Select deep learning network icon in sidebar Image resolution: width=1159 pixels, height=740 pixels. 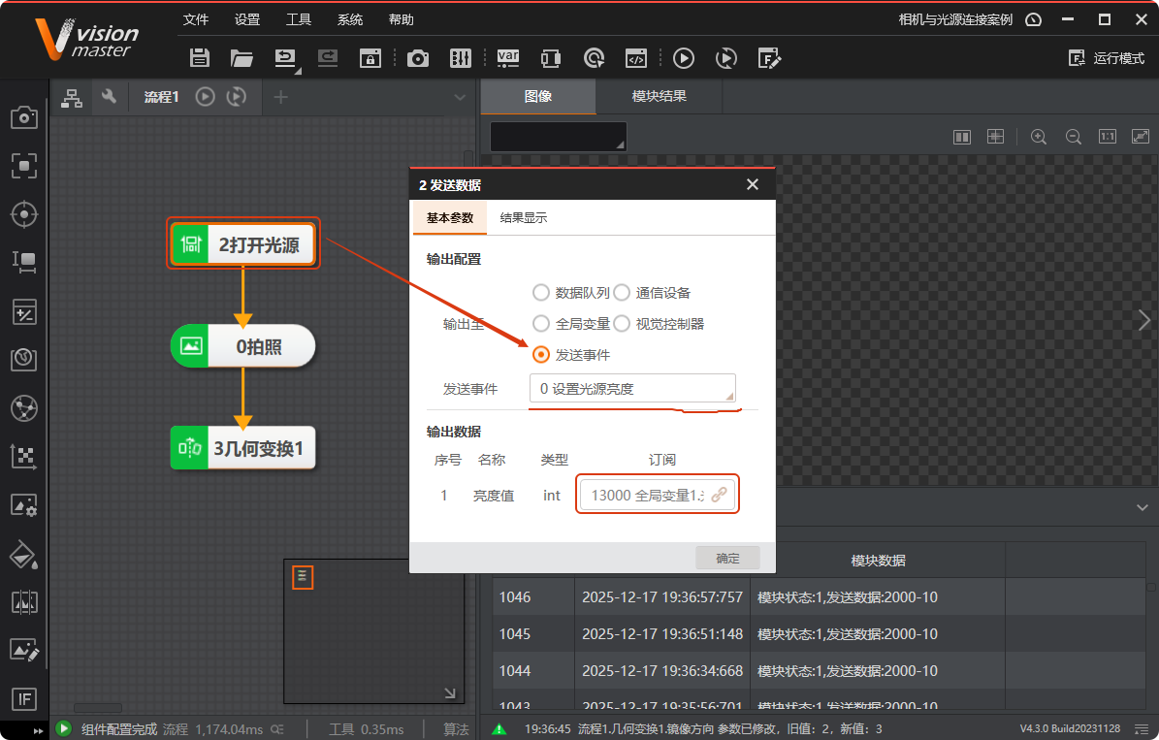tap(23, 408)
